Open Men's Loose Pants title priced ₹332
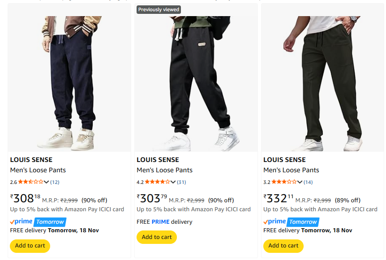 [292, 170]
